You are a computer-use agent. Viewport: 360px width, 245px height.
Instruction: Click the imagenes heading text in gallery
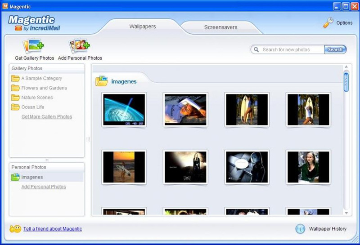(x=124, y=81)
